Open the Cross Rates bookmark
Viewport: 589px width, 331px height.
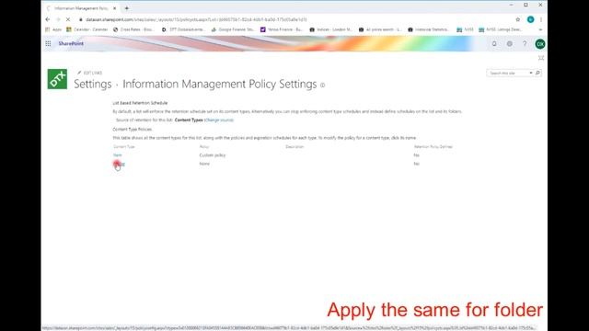pyautogui.click(x=133, y=29)
